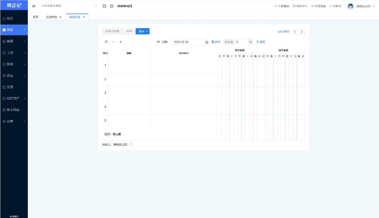Click the edit icon next to 制单人
The image size is (379, 218).
131,145
